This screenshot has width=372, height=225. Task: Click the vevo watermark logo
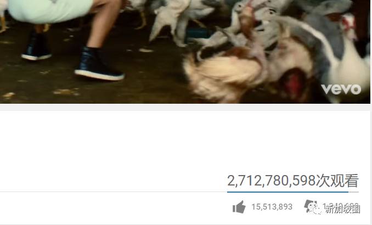point(341,89)
